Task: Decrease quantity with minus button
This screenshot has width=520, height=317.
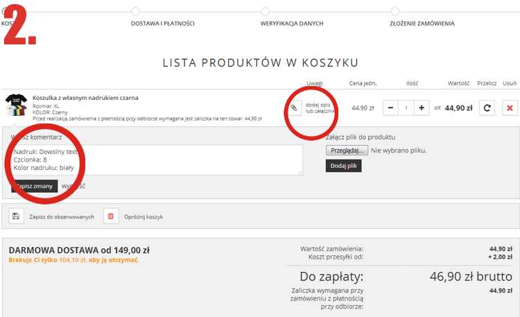Action: (390, 108)
